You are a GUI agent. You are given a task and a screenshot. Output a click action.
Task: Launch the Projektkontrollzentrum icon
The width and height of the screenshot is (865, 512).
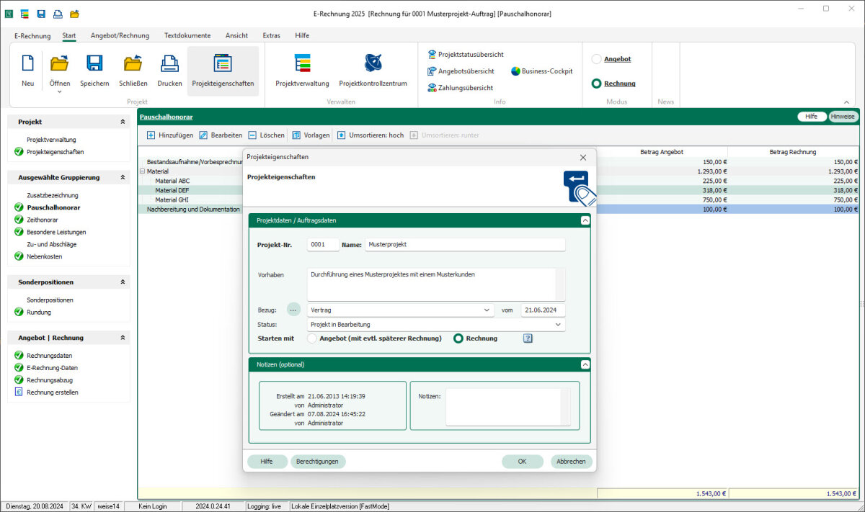(373, 63)
